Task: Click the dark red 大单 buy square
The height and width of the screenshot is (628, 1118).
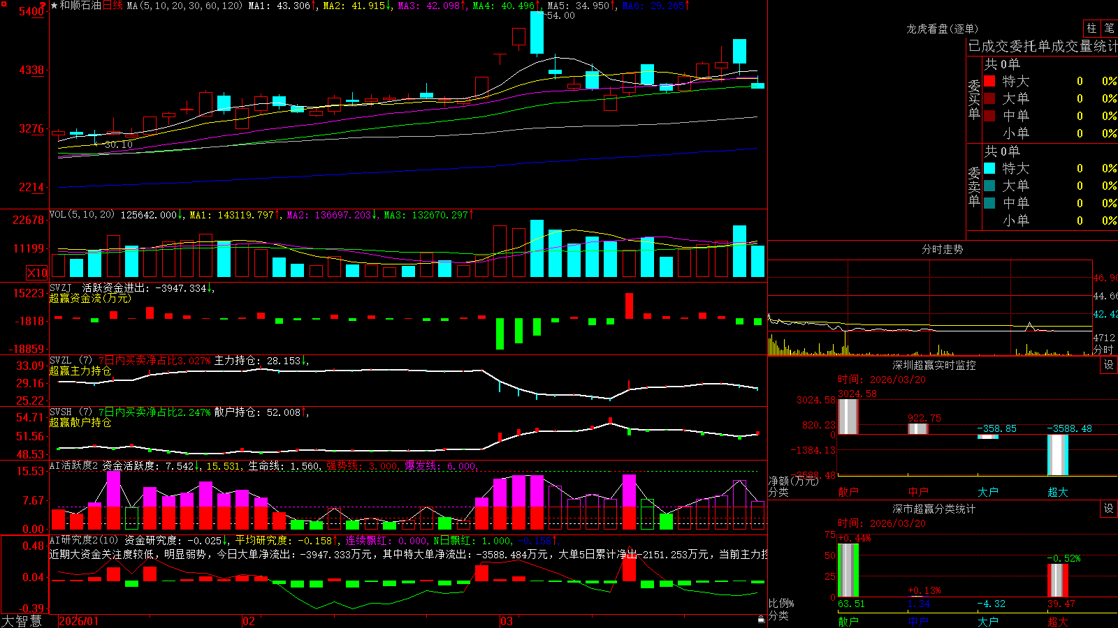Action: (x=989, y=98)
